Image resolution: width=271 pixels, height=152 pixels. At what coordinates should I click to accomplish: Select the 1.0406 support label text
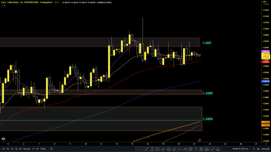pyautogui.click(x=207, y=119)
